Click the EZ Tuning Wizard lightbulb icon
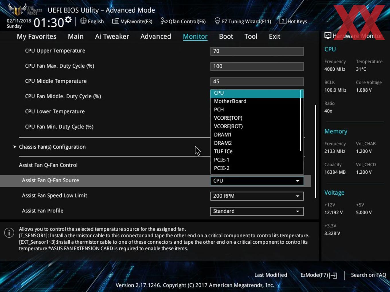Screen dimensions: 390x292 tap(217, 21)
